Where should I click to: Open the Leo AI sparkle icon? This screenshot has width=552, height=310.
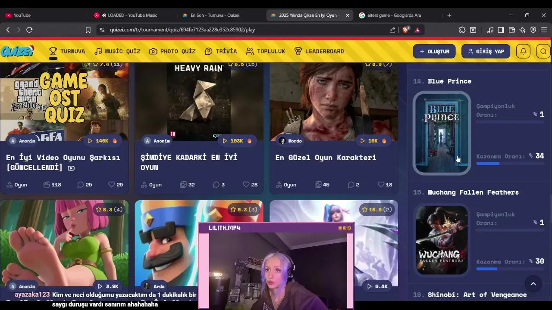[x=523, y=30]
